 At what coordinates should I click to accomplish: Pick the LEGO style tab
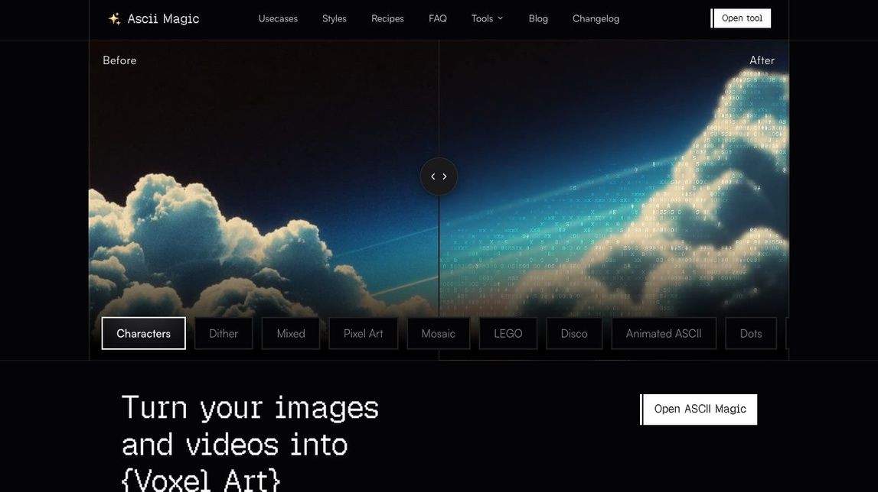tap(508, 333)
